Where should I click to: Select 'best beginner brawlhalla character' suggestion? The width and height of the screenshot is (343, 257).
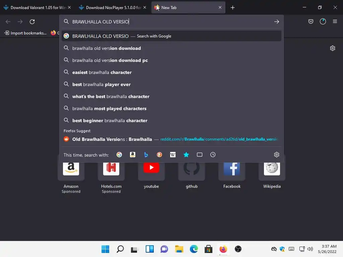pos(171,120)
